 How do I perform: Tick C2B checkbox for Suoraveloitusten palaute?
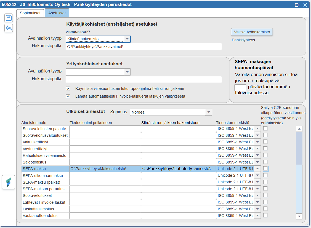tap(265, 128)
